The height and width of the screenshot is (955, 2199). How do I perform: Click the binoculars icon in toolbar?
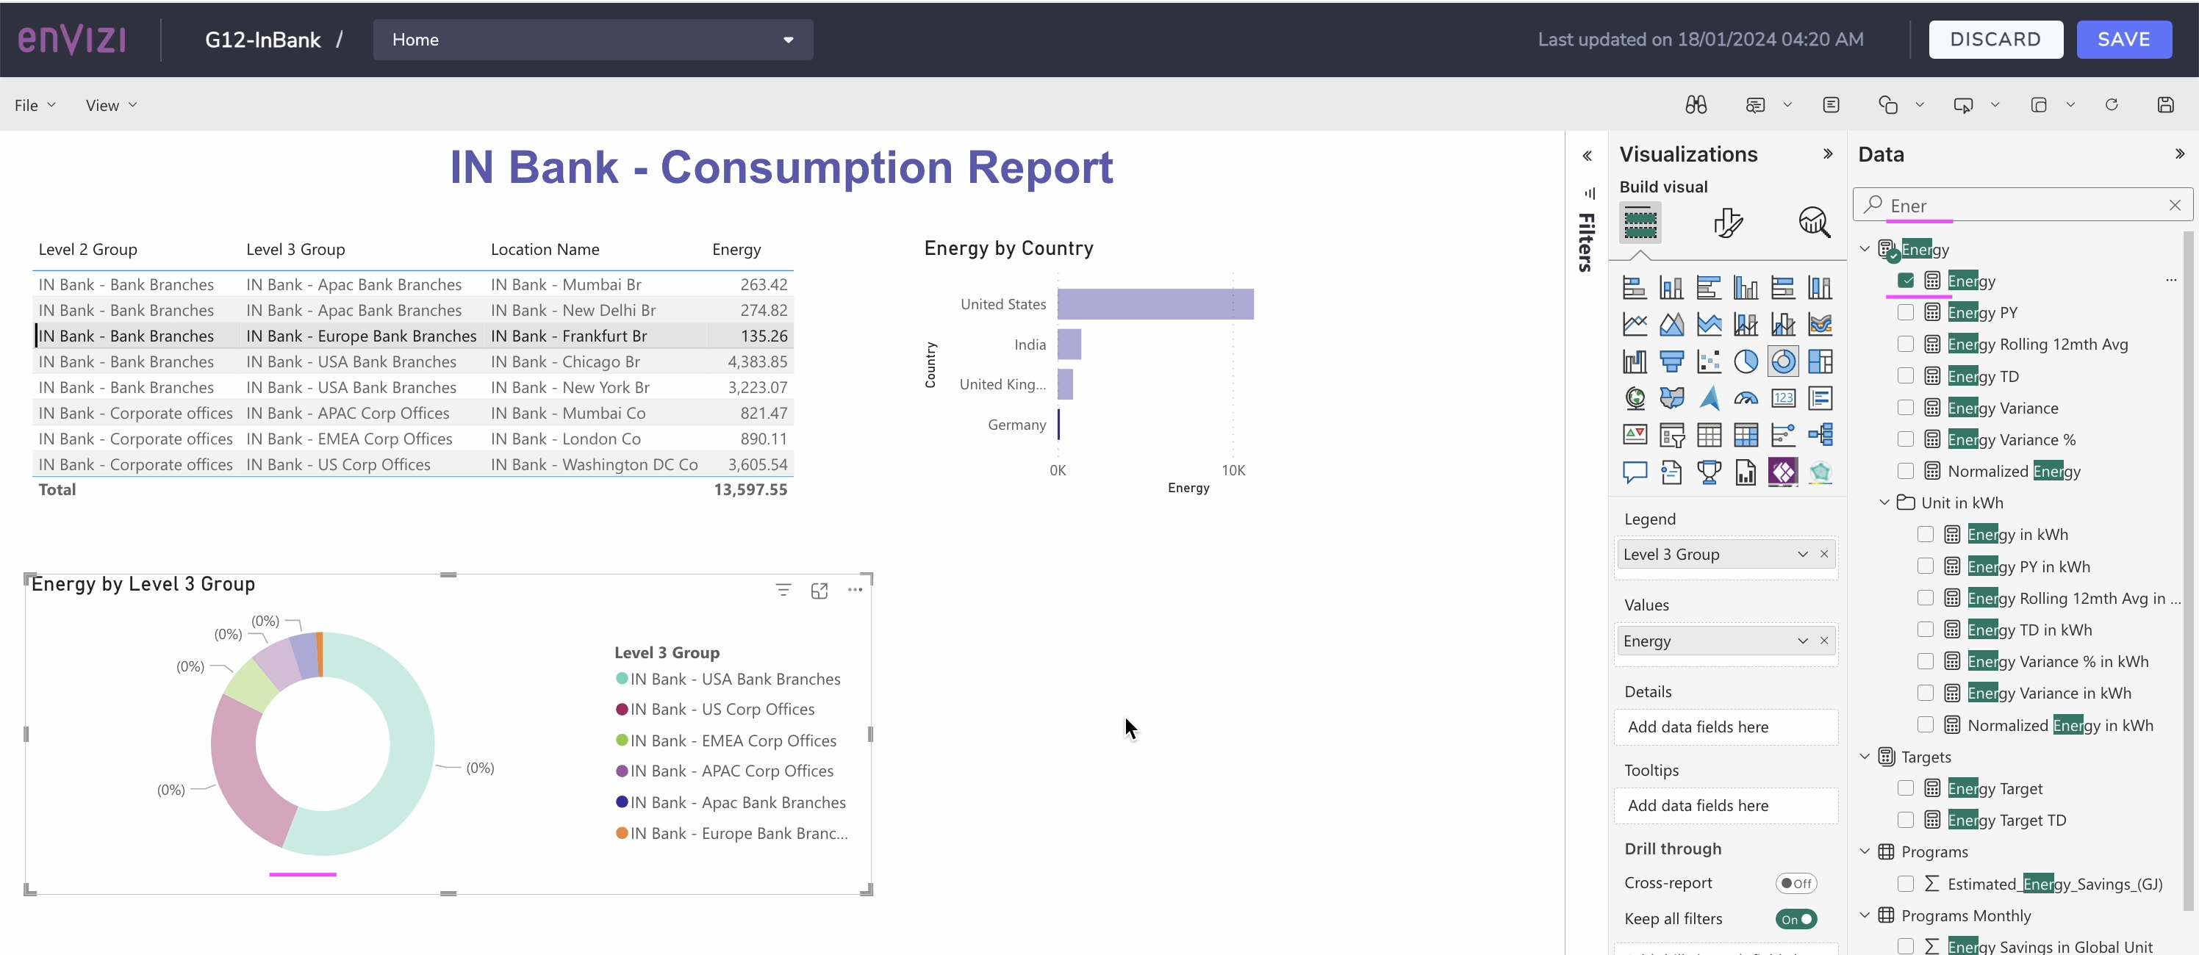pyautogui.click(x=1696, y=105)
